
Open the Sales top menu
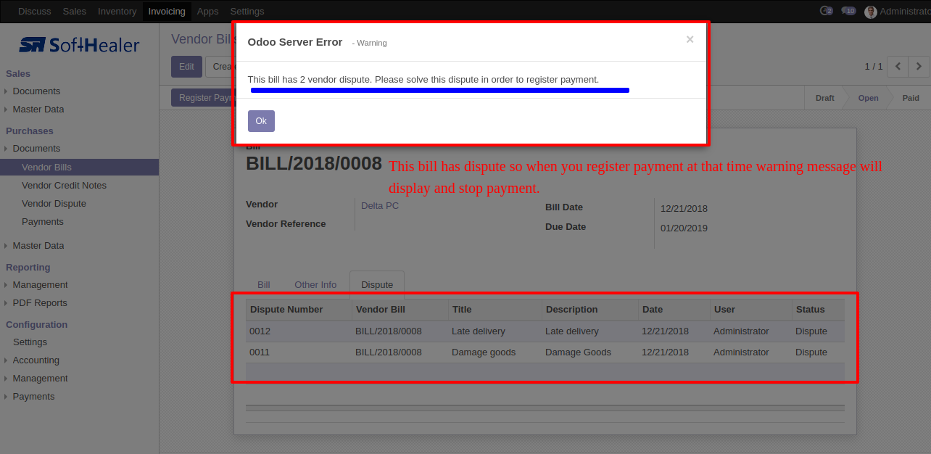tap(74, 11)
